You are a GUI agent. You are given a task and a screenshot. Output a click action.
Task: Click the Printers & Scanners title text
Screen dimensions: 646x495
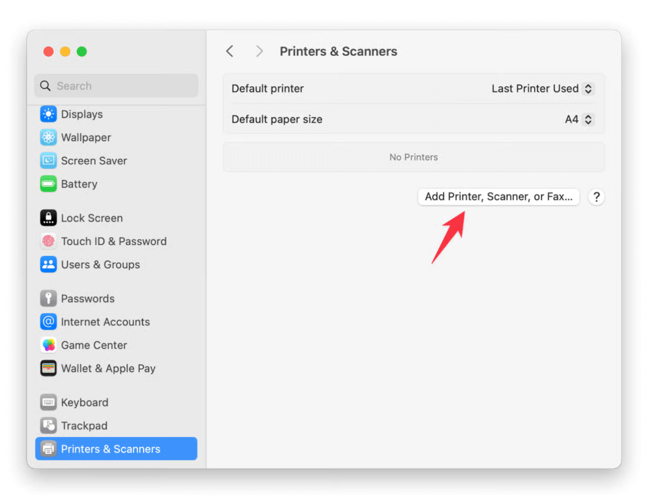pyautogui.click(x=338, y=51)
